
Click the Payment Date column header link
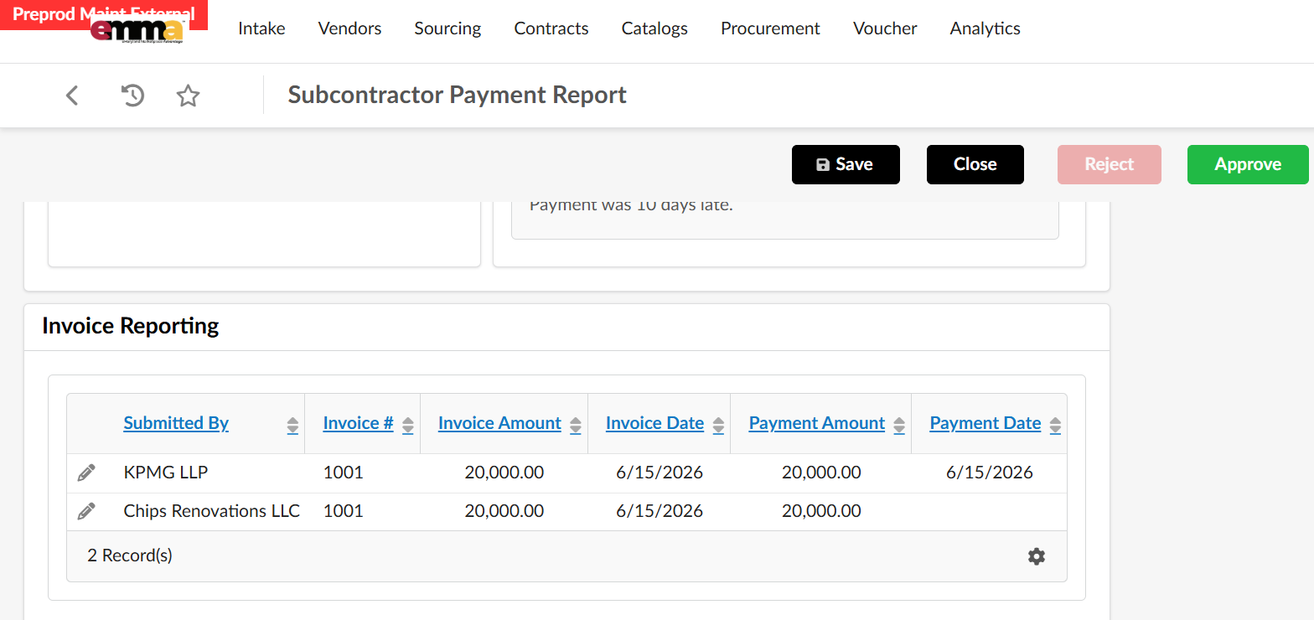(x=985, y=423)
